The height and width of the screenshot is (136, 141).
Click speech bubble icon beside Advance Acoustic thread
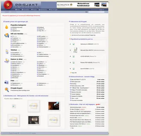click(x=70, y=92)
